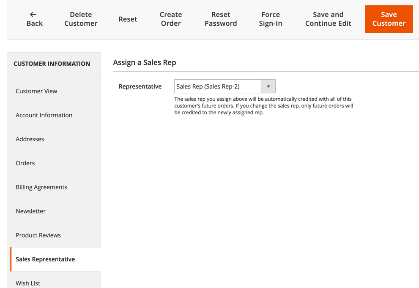Open the Representative dropdown arrow
419x288 pixels.
[x=268, y=86]
